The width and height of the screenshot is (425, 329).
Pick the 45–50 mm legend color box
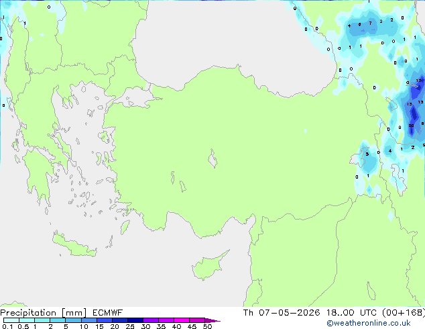click(x=197, y=320)
